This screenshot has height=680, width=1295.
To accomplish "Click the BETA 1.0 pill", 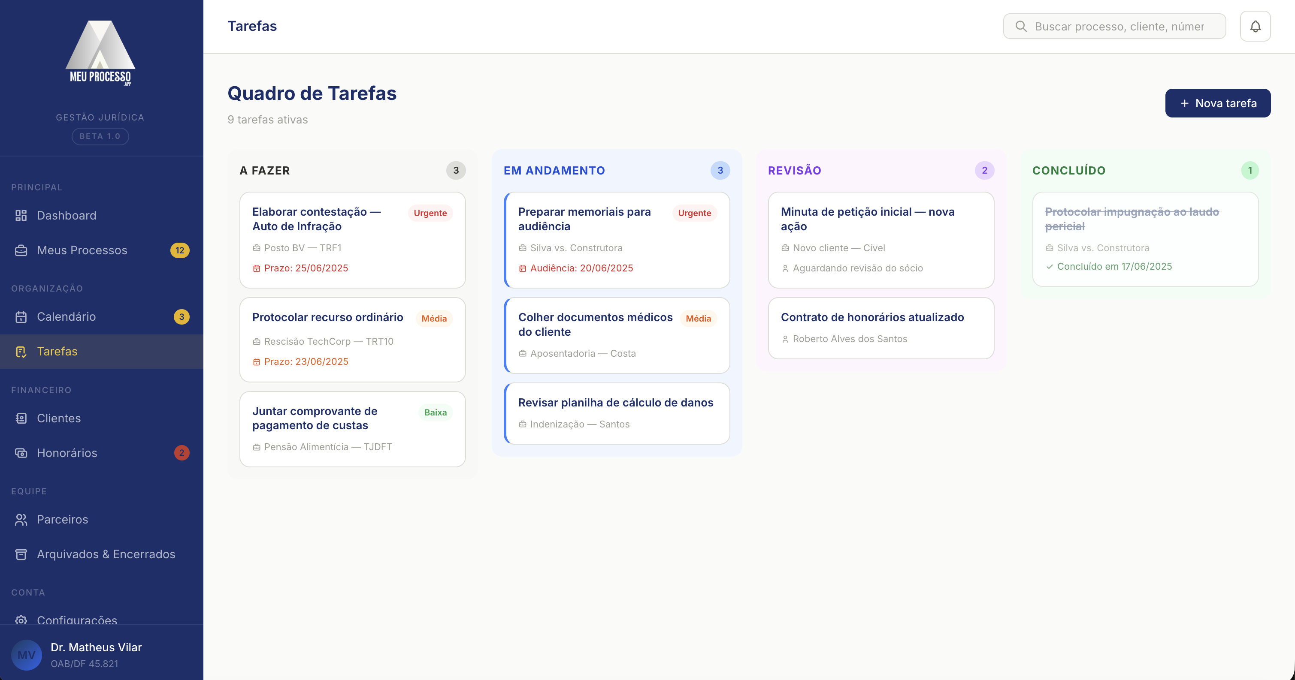I will tap(100, 136).
